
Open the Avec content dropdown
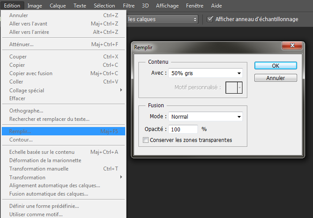point(206,73)
